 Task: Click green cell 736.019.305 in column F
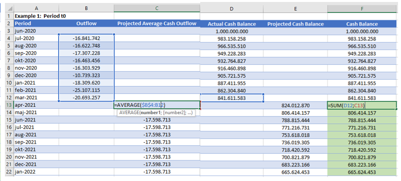pos(362,142)
